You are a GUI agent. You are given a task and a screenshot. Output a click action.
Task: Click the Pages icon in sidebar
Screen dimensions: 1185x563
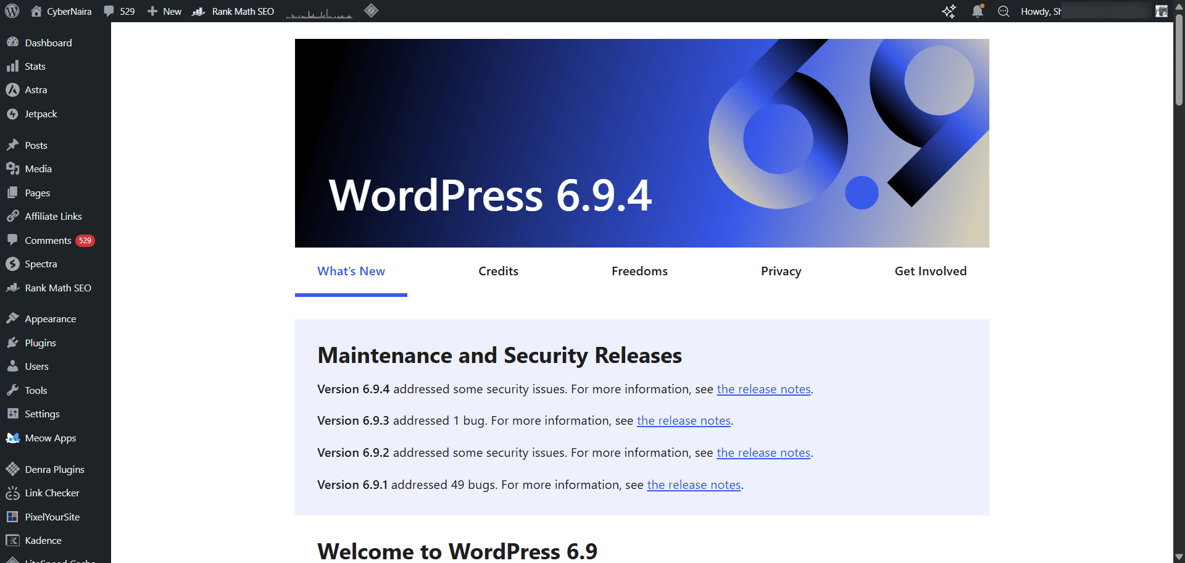click(12, 193)
